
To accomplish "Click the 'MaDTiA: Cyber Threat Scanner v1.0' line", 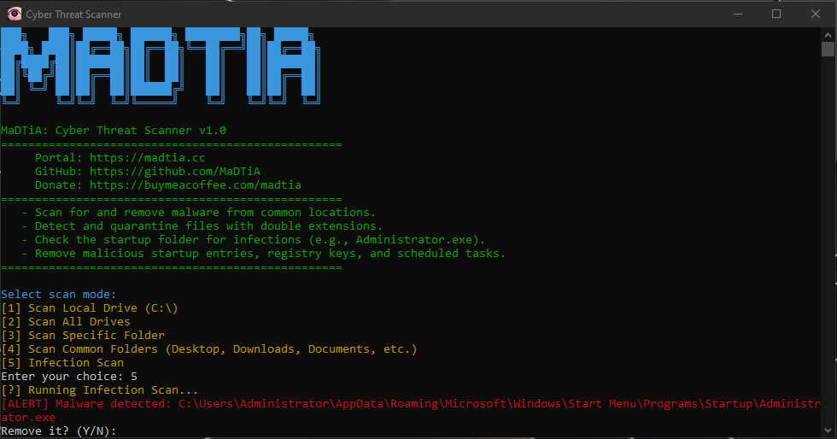I will point(114,131).
